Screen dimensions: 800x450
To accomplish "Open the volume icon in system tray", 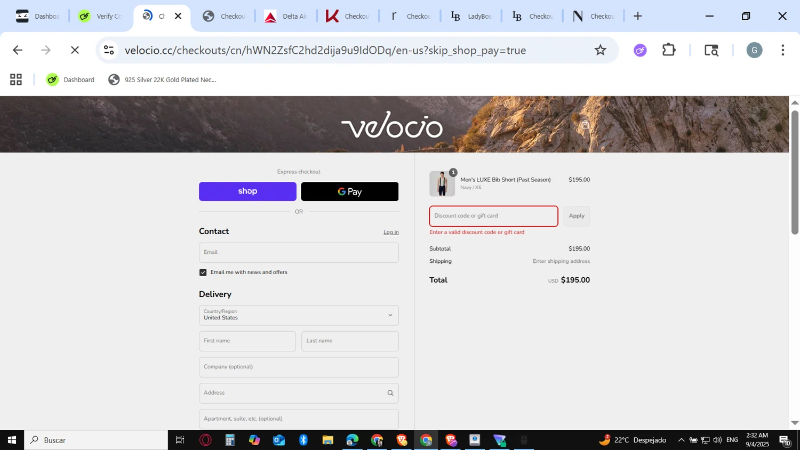I will [x=717, y=440].
